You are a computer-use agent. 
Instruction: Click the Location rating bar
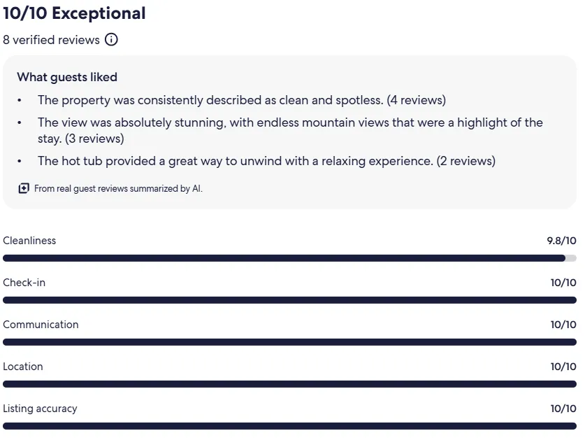[289, 384]
